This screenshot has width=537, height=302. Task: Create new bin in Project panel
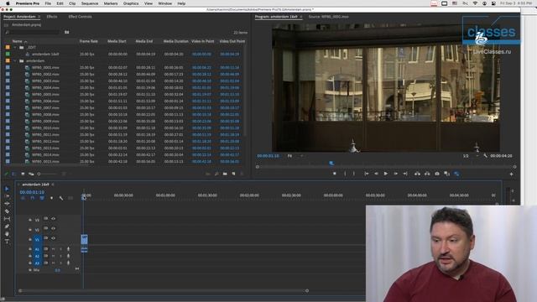225,174
